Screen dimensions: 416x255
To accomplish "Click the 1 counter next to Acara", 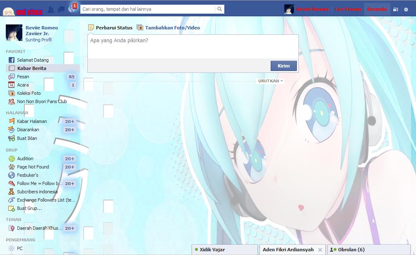I will click(73, 85).
